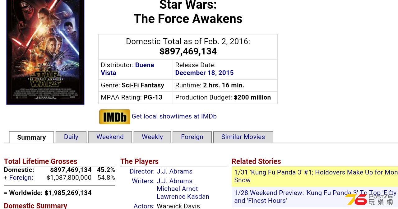This screenshot has width=398, height=209.
Task: Open writer Lawrence Kasdan's link
Action: 183,197
